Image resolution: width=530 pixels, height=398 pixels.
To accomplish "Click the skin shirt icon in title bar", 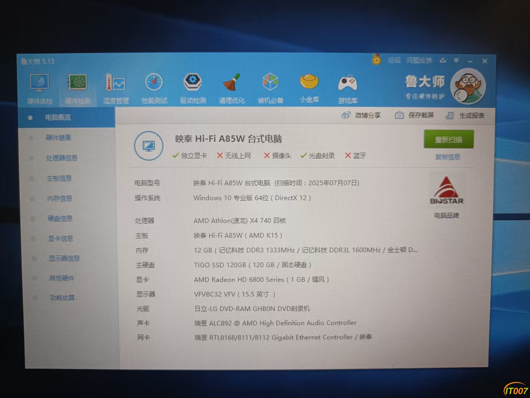I will tap(443, 60).
